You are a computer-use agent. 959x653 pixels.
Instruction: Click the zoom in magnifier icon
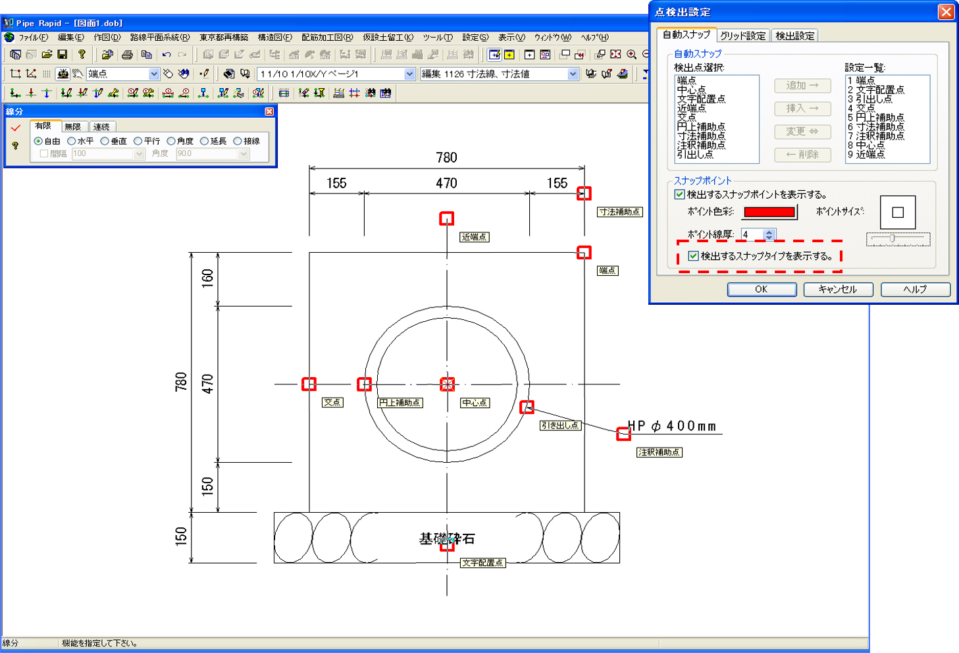point(632,54)
